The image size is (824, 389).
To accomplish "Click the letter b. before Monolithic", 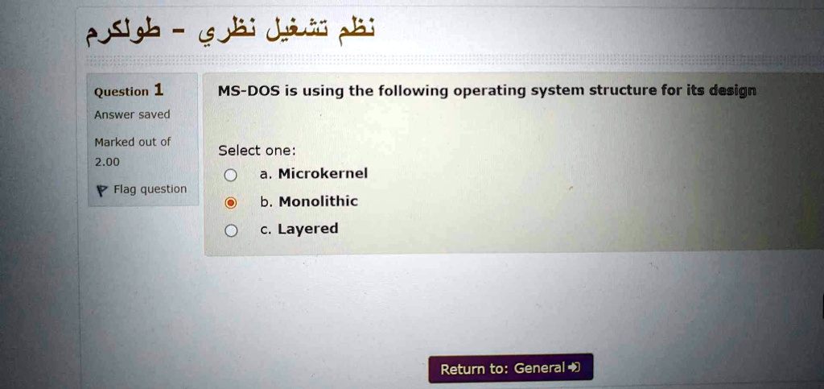I will 266,201.
